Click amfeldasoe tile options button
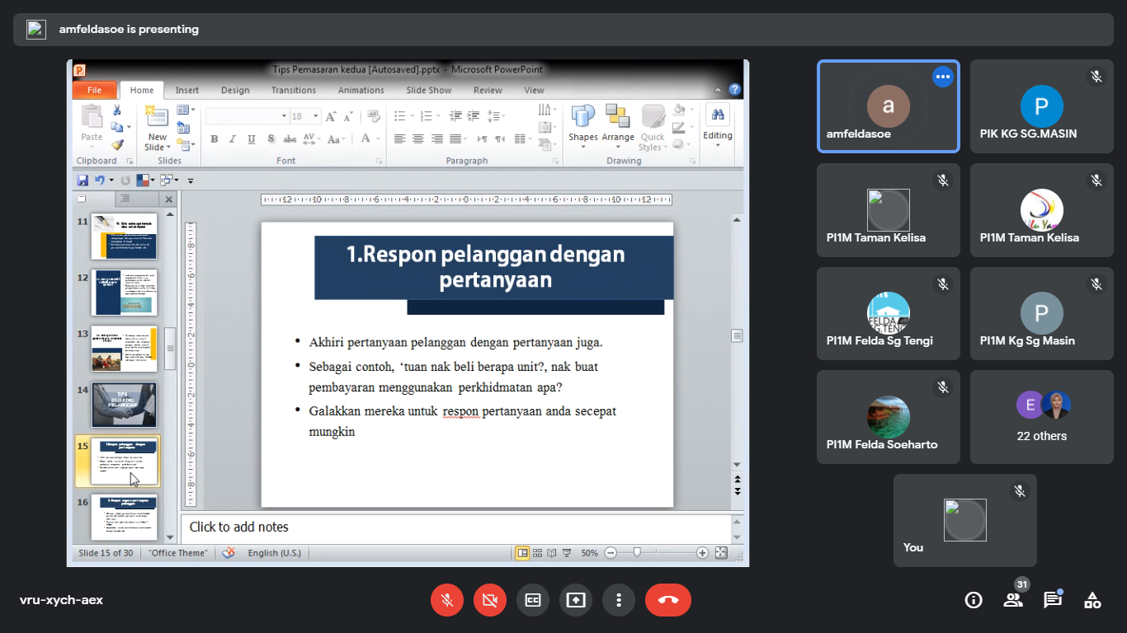Viewport: 1127px width, 633px height. coord(943,77)
